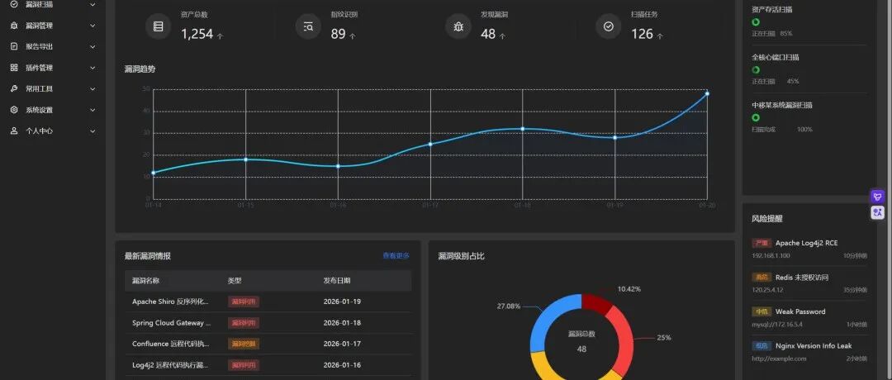The height and width of the screenshot is (380, 892).
Task: Select the 01-17 trend chart data point
Action: pyautogui.click(x=430, y=144)
